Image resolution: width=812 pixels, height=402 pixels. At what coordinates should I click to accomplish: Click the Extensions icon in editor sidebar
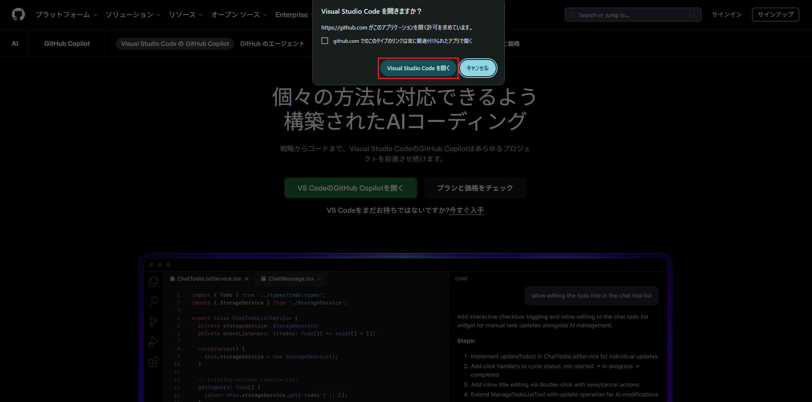[x=153, y=362]
